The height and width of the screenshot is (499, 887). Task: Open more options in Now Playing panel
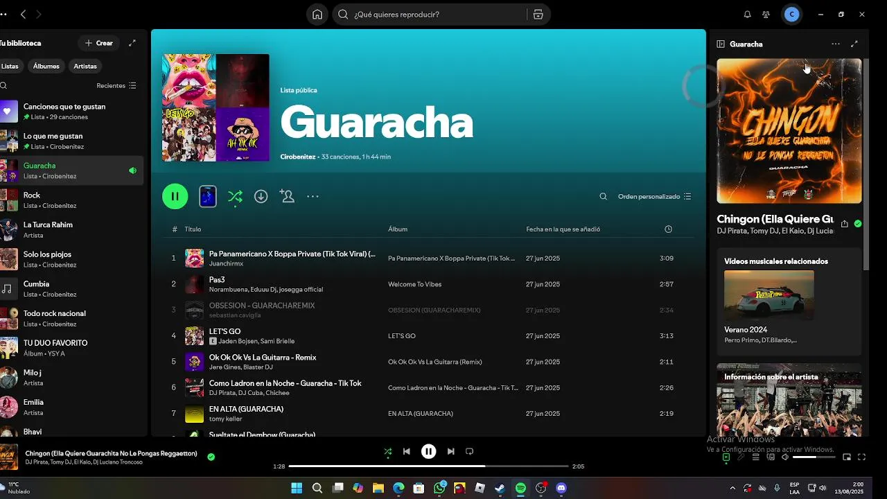tap(836, 44)
